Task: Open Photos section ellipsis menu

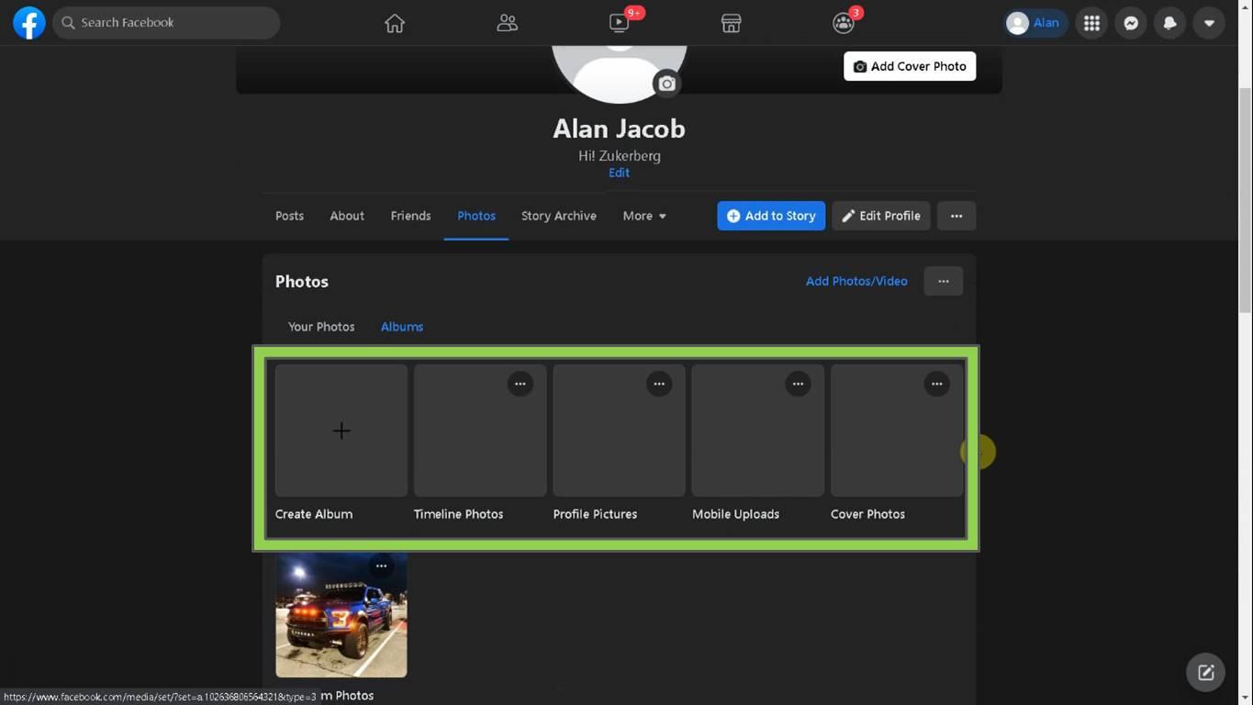Action: [944, 281]
